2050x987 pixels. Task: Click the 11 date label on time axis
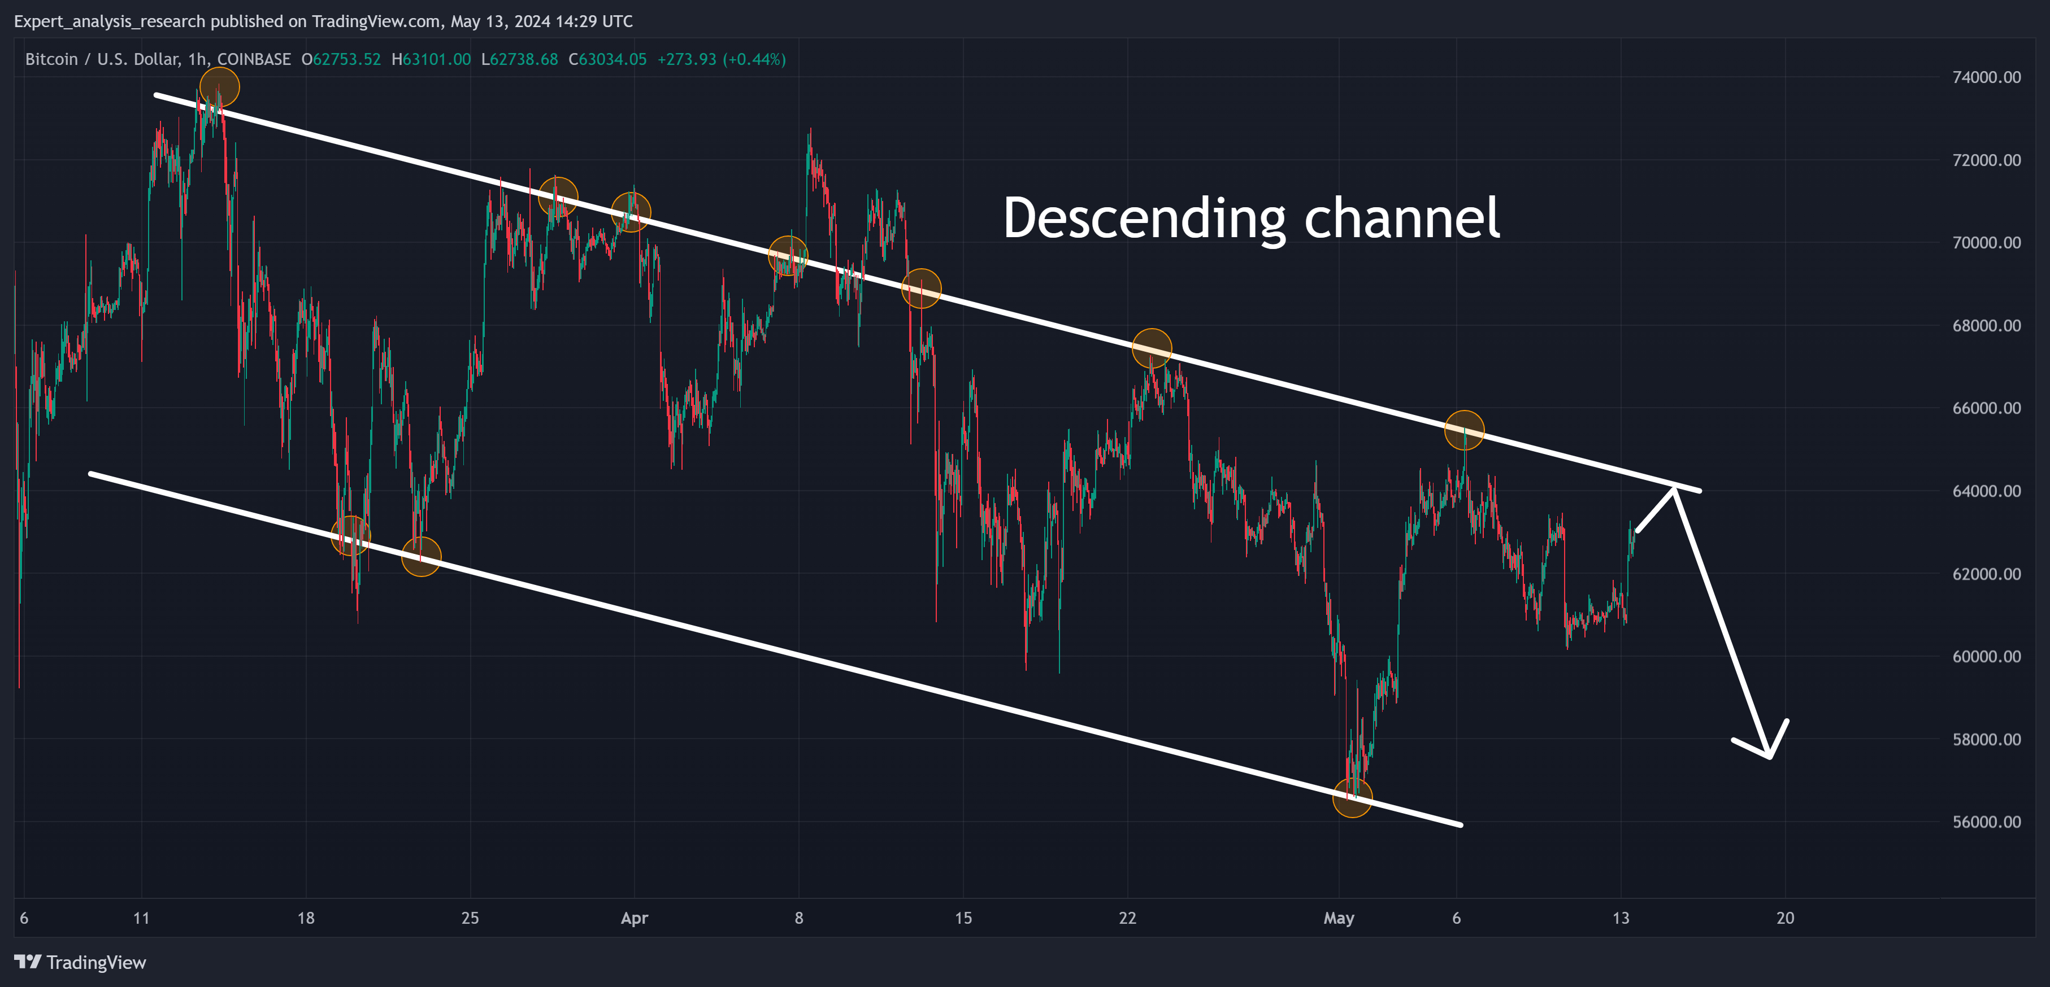coord(141,918)
